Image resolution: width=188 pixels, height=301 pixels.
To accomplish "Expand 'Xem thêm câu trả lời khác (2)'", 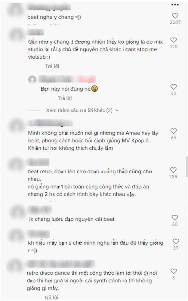I will pos(79,110).
